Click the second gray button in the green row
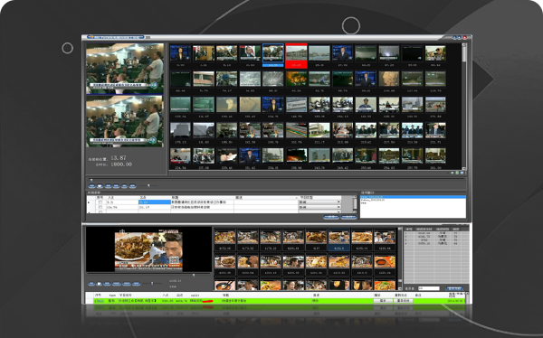This screenshot has width=543, height=338. pos(404,301)
